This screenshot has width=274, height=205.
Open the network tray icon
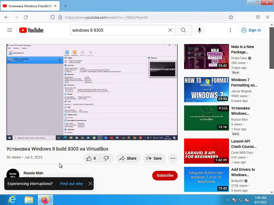point(241,200)
